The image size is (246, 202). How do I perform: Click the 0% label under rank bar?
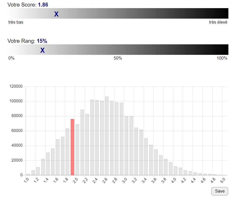point(11,58)
